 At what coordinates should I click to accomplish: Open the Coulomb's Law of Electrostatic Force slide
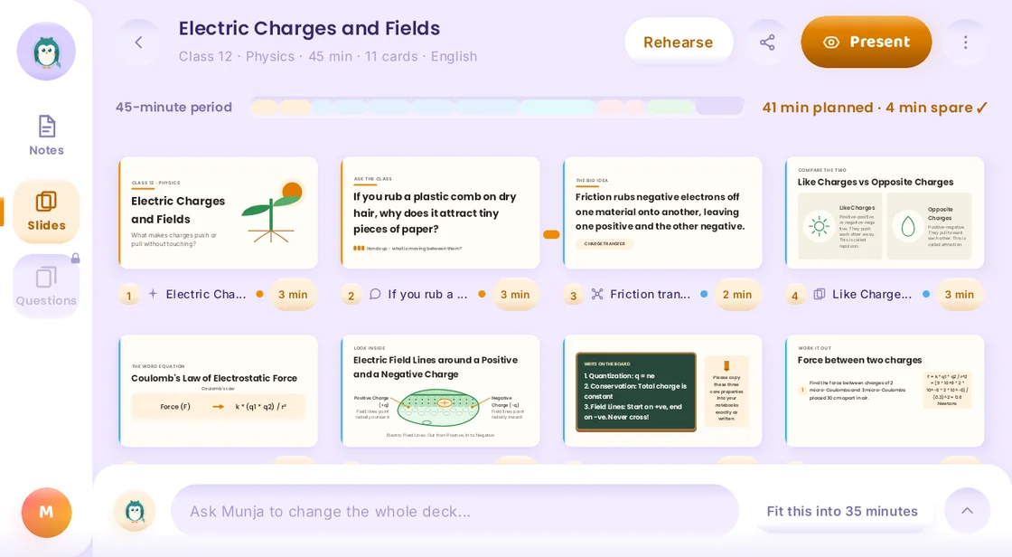(x=218, y=391)
